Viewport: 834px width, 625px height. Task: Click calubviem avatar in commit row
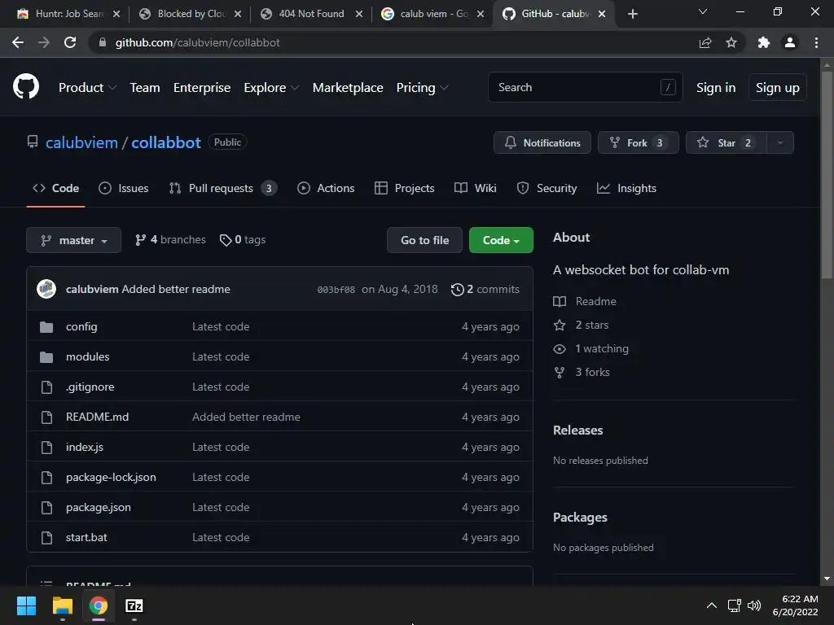coord(46,289)
